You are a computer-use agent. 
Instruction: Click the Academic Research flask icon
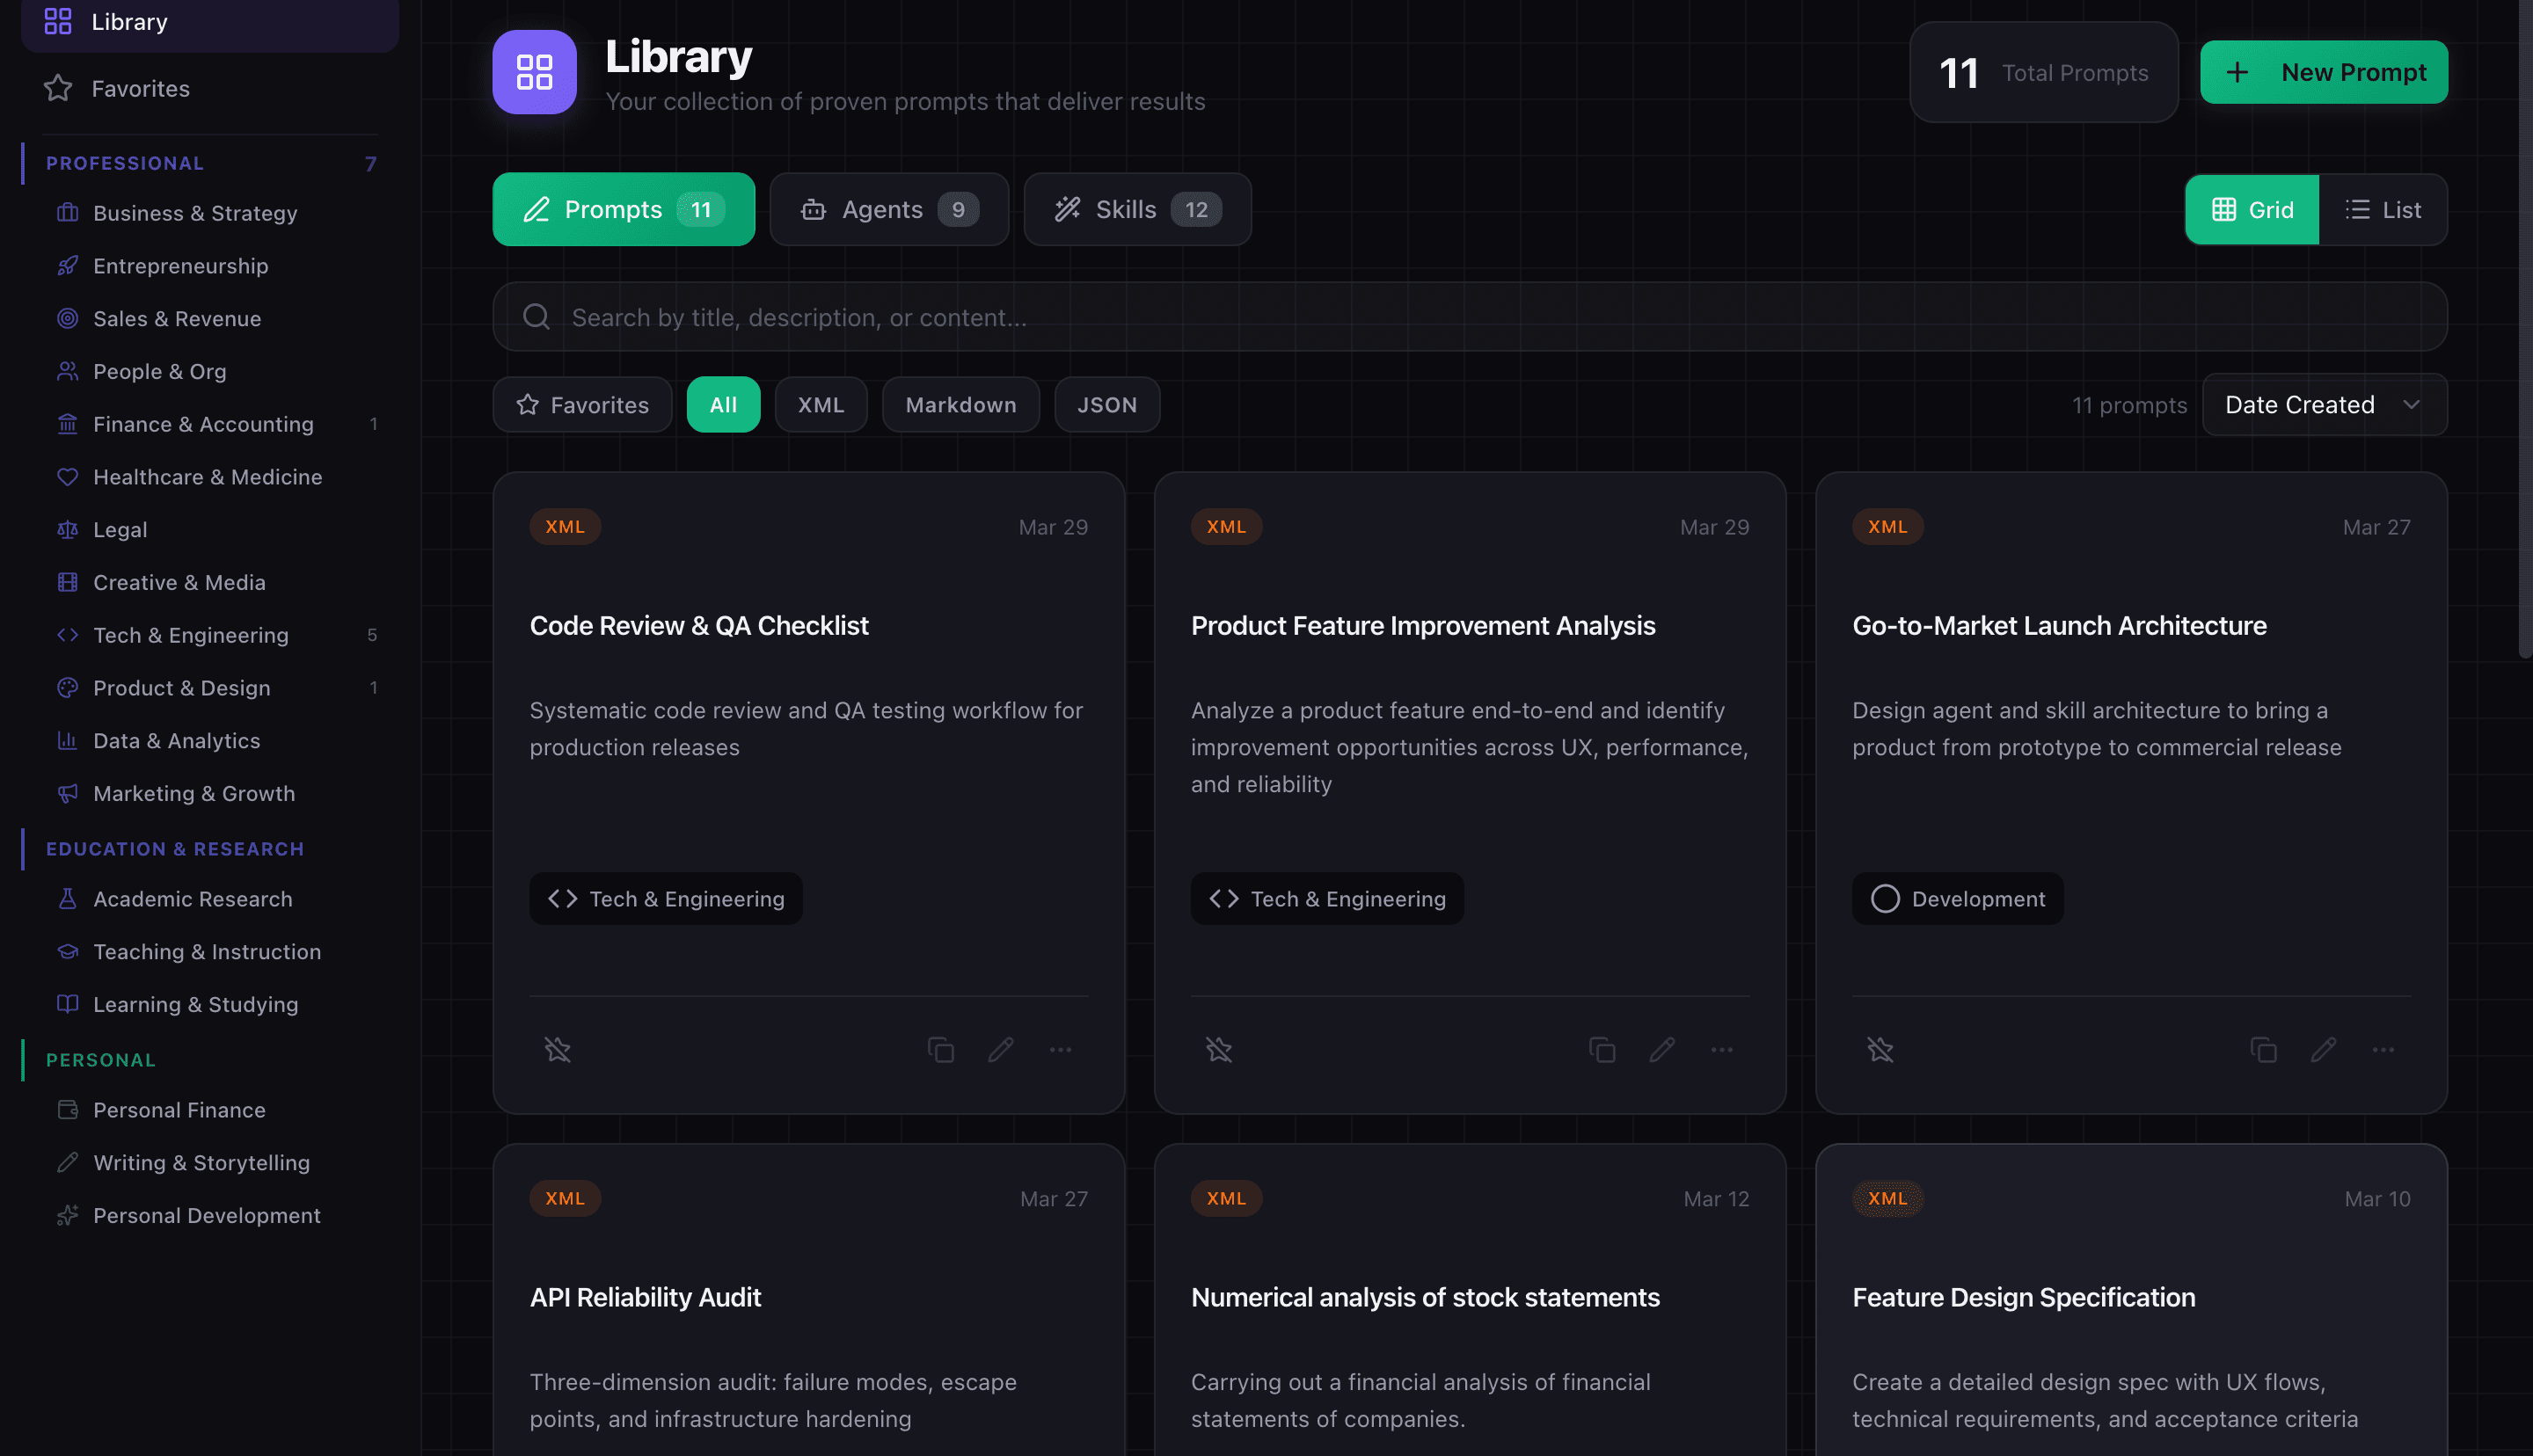67,898
